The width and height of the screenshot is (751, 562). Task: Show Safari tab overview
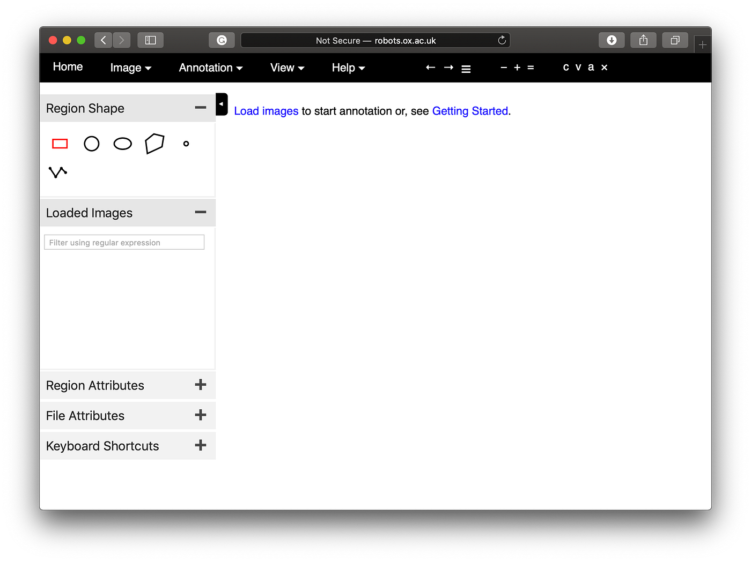pos(675,40)
